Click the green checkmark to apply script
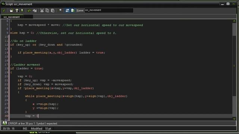The height and width of the screenshot is (134, 239). 4,10
